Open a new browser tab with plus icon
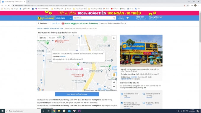This screenshot has height=113, width=201. tap(28, 2)
